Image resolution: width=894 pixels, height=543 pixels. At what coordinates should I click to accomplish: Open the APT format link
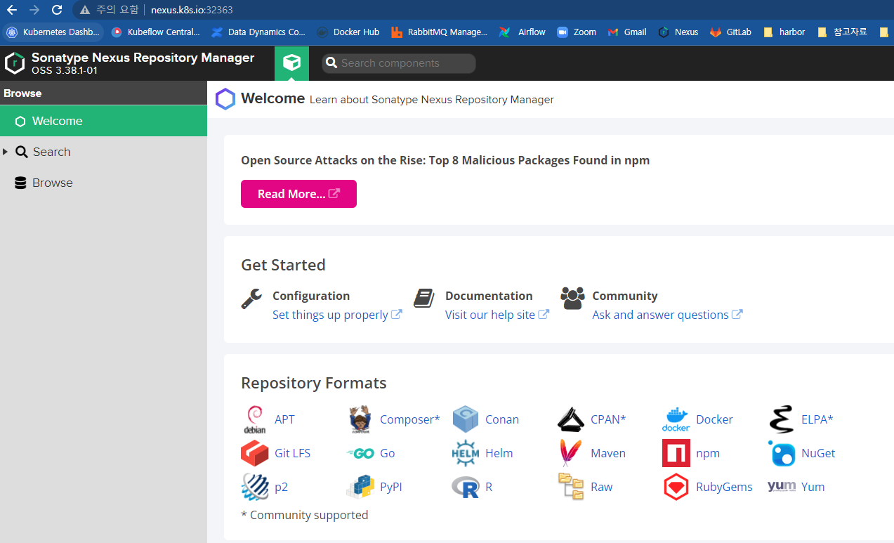tap(284, 419)
